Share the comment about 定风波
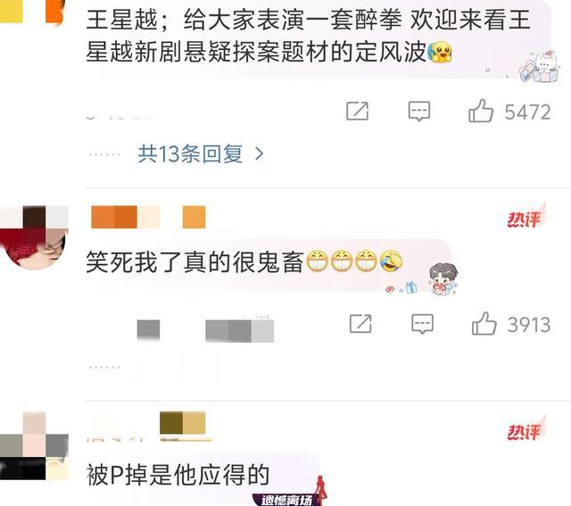 coord(357,112)
